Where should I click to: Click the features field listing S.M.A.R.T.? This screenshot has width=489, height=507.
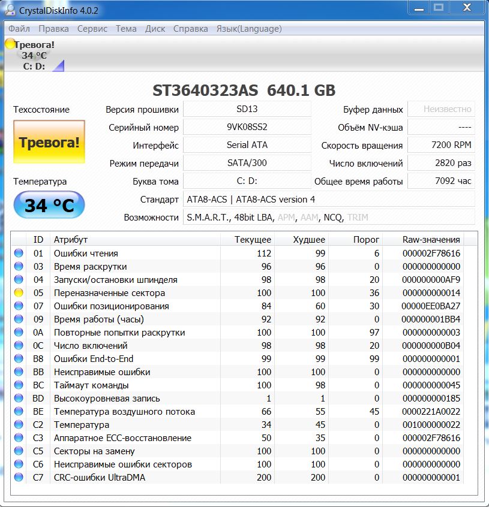(x=329, y=218)
